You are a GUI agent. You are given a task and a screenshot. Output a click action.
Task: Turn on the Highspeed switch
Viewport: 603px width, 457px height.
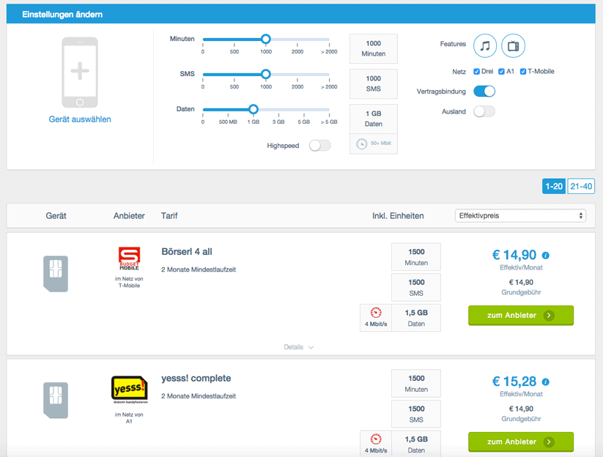pos(319,146)
